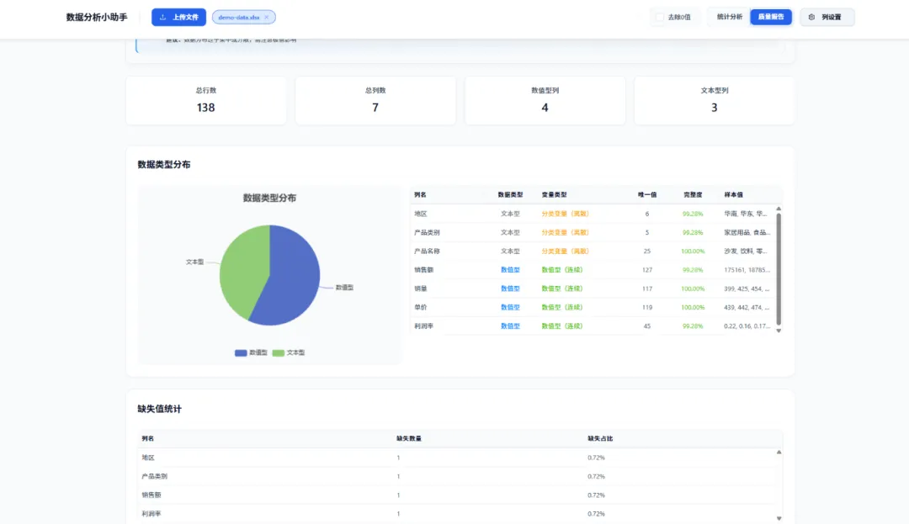Viewport: 909px width, 524px height.
Task: Click the 数值型 type link in 销售额 row
Action: click(510, 270)
